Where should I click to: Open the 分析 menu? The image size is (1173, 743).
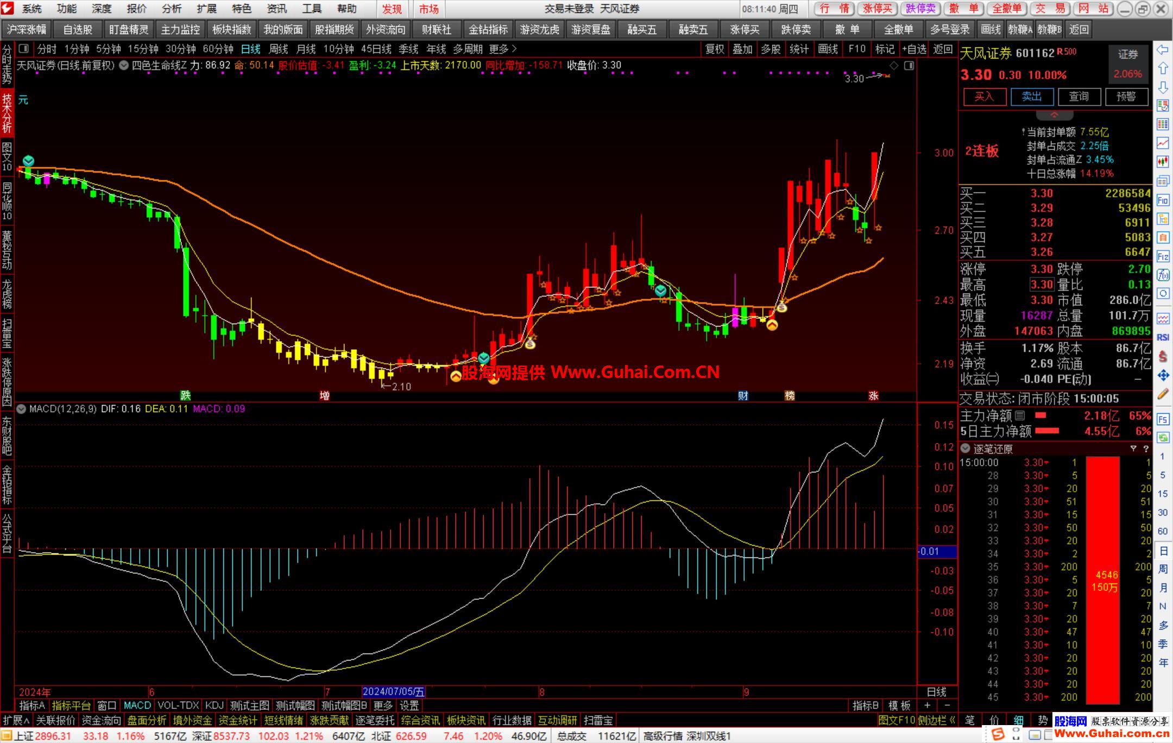(x=172, y=9)
